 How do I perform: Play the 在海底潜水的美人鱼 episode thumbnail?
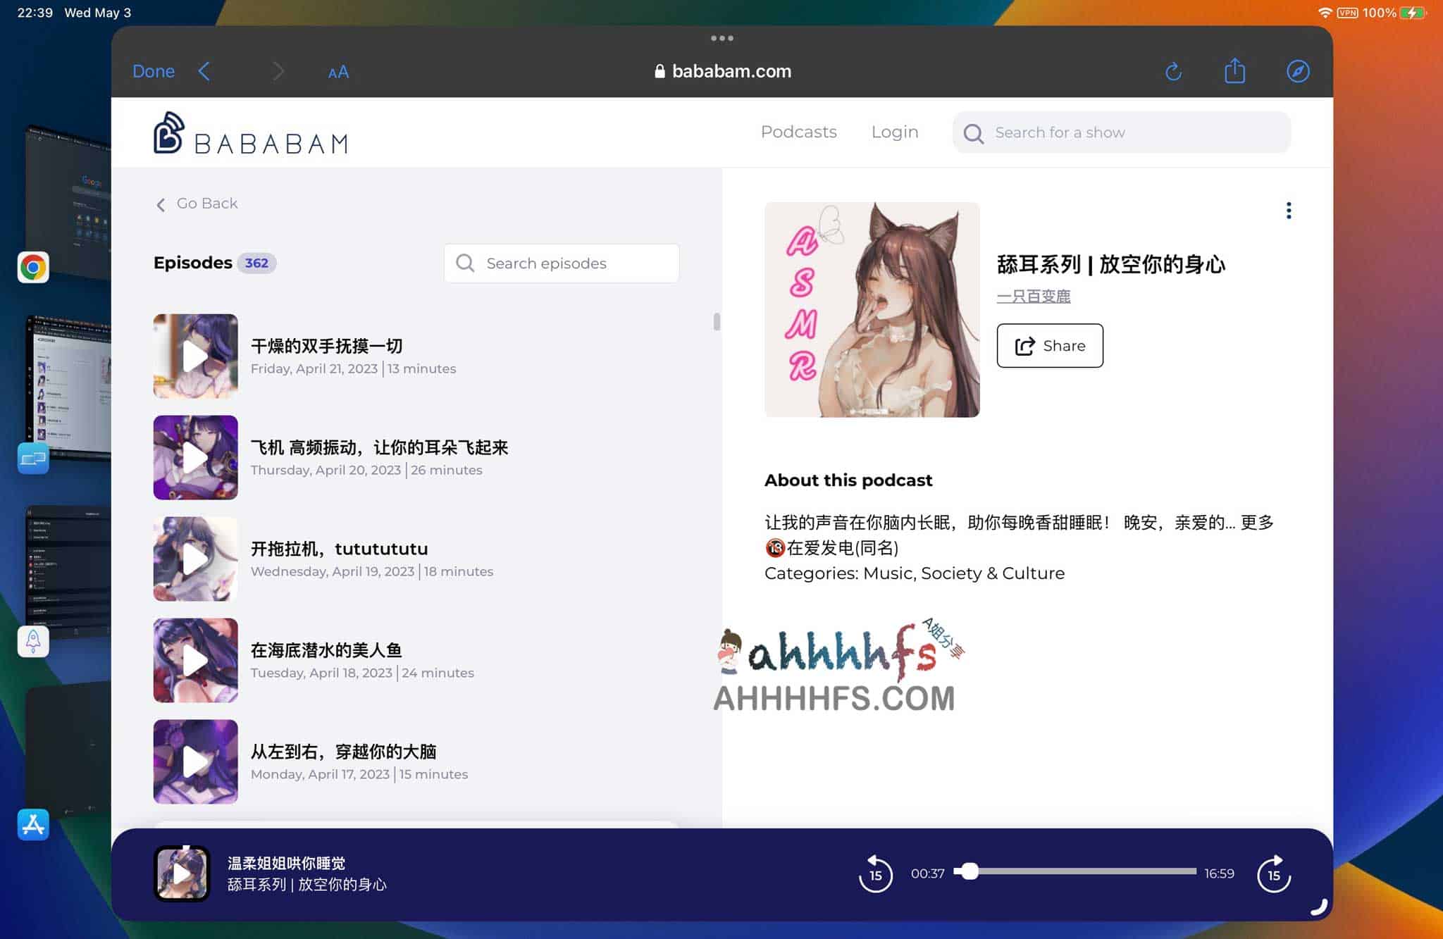tap(195, 661)
